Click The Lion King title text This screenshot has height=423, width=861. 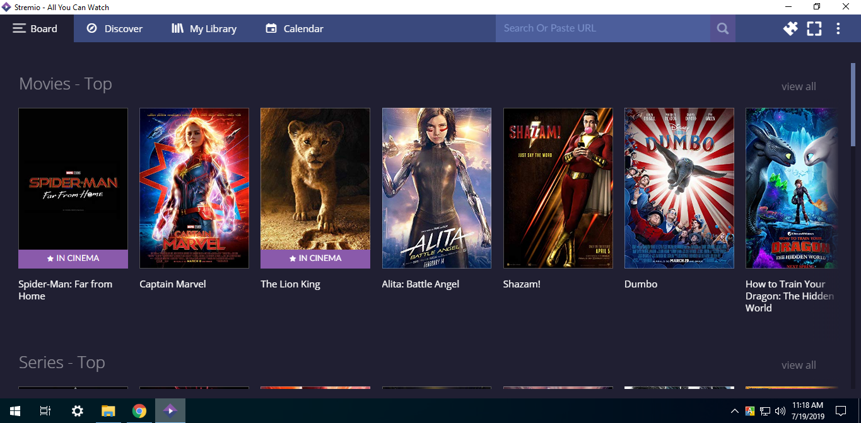(x=290, y=284)
